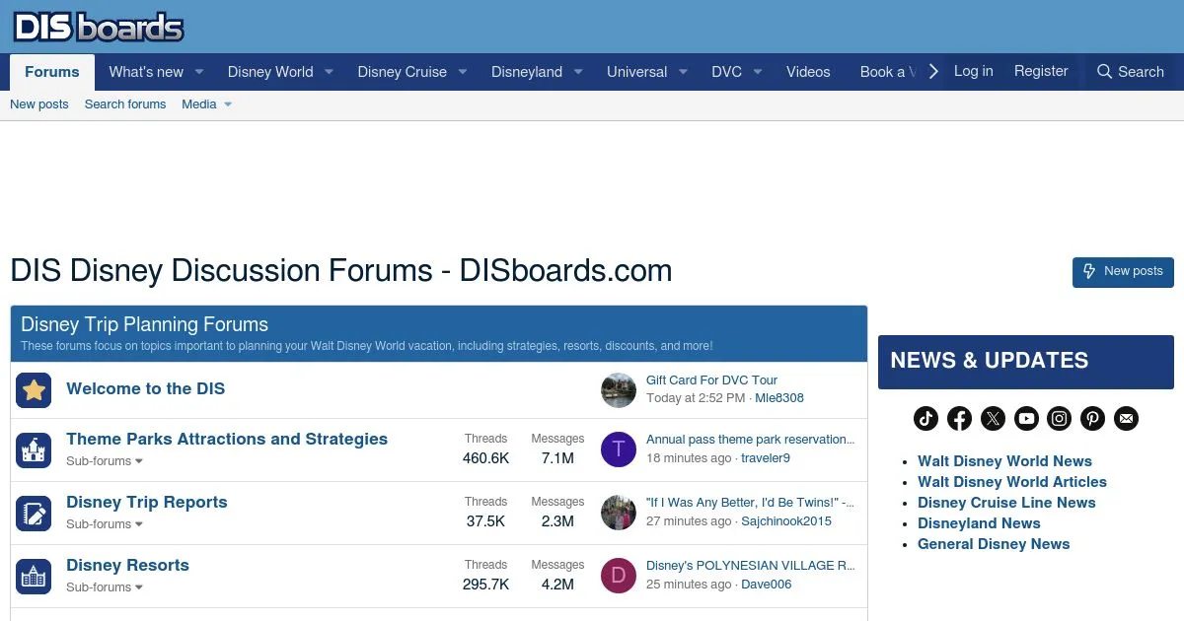Open the General Disney News link
1184x621 pixels.
tap(994, 544)
